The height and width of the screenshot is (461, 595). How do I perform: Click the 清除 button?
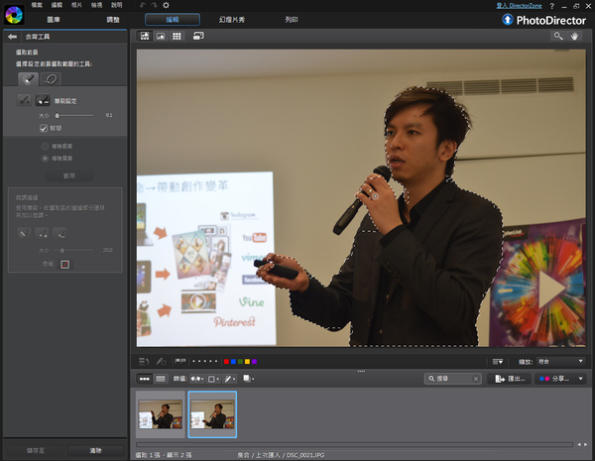tap(95, 450)
